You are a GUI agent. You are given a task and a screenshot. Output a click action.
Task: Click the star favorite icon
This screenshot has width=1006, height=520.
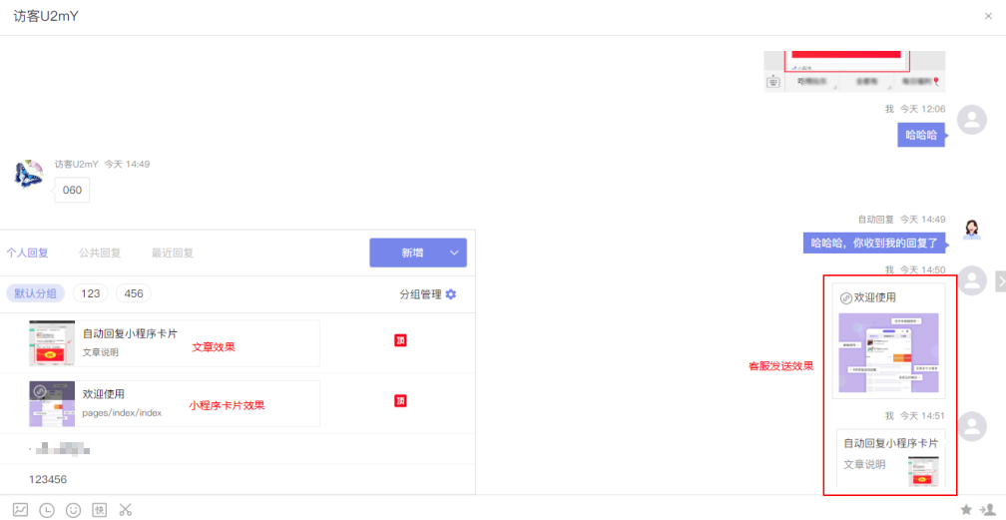tap(966, 510)
